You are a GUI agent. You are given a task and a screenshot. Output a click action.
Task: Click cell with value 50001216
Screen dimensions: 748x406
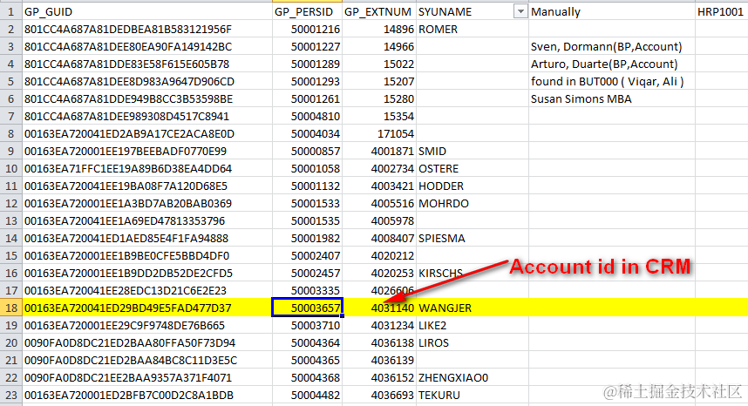click(308, 29)
